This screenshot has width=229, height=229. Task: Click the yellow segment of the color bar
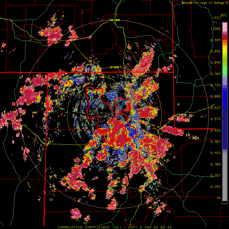click(x=225, y=50)
